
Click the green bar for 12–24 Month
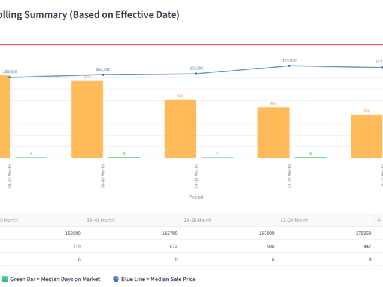[311, 158]
